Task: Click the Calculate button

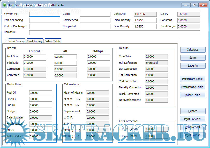Action: point(193,50)
